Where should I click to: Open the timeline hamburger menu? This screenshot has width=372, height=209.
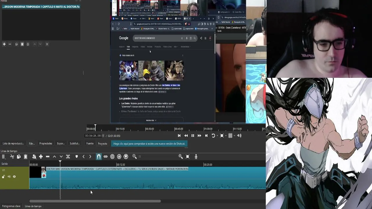point(3,157)
